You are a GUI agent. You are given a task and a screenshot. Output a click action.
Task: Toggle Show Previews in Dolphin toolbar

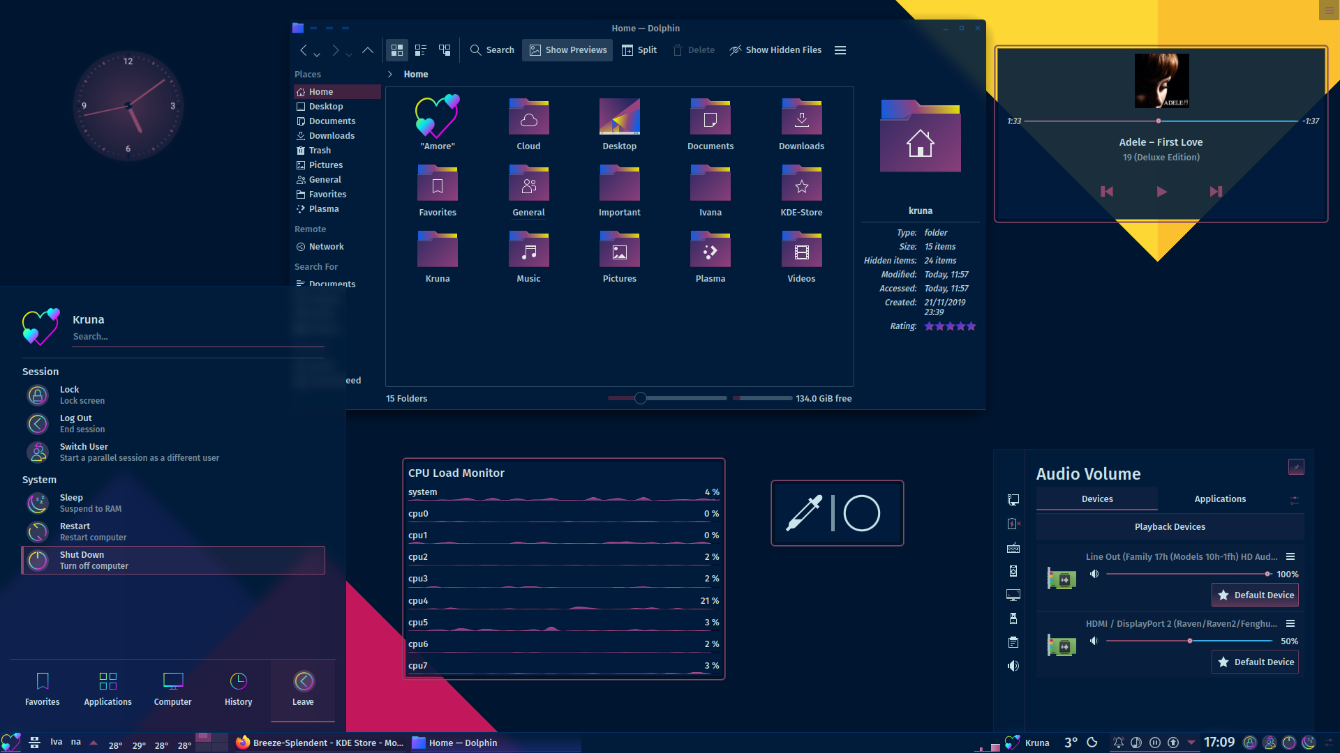click(568, 50)
